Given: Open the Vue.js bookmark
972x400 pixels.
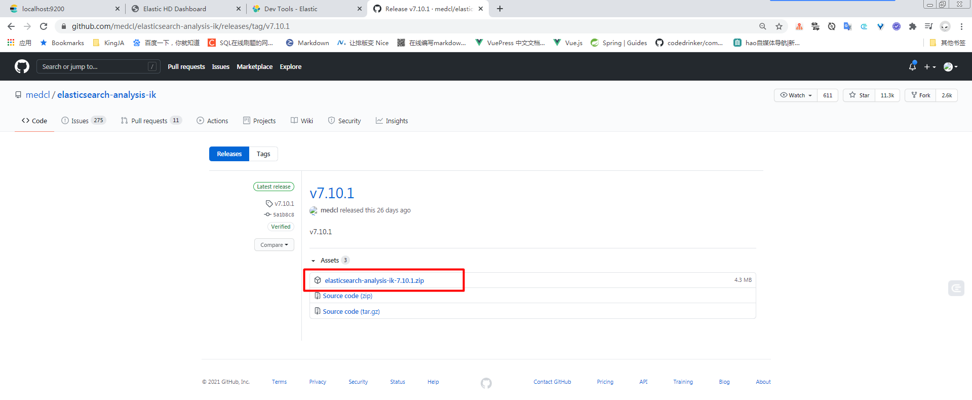Looking at the screenshot, I should (568, 43).
